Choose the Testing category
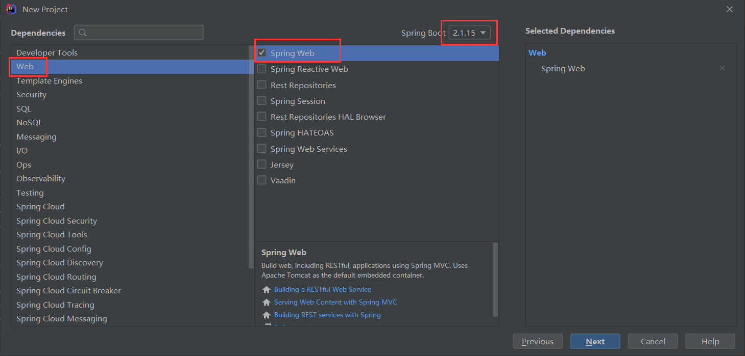Viewport: 745px width, 356px height. (x=130, y=193)
